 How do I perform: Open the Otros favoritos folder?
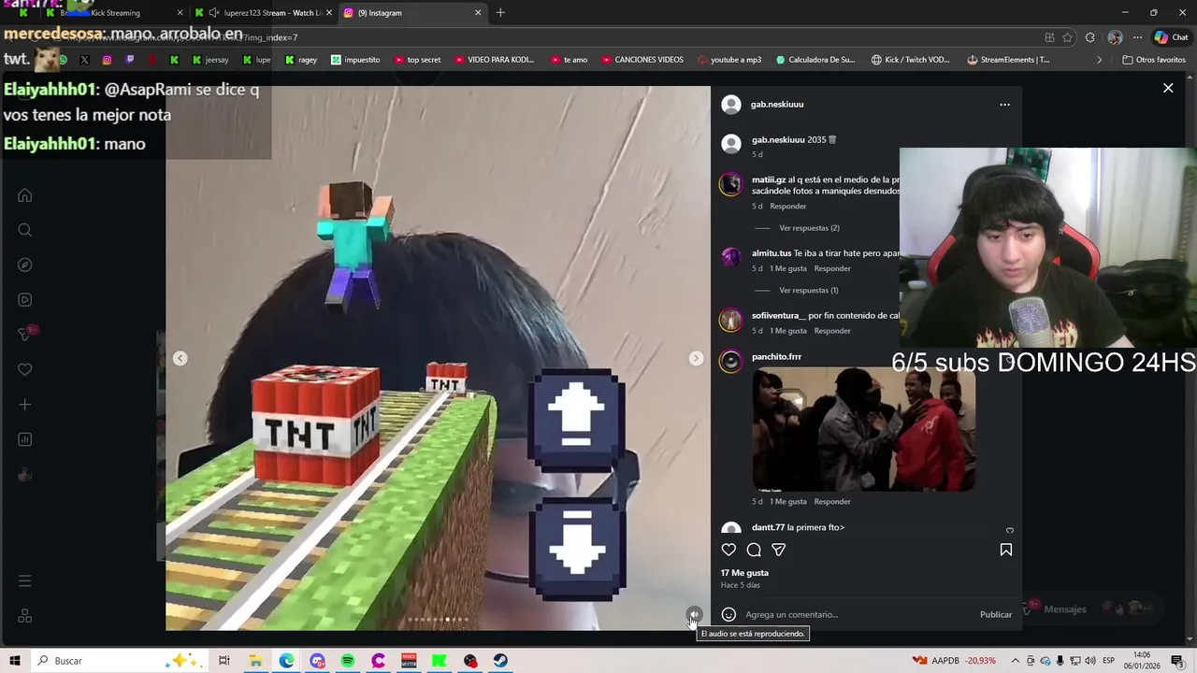click(1154, 60)
